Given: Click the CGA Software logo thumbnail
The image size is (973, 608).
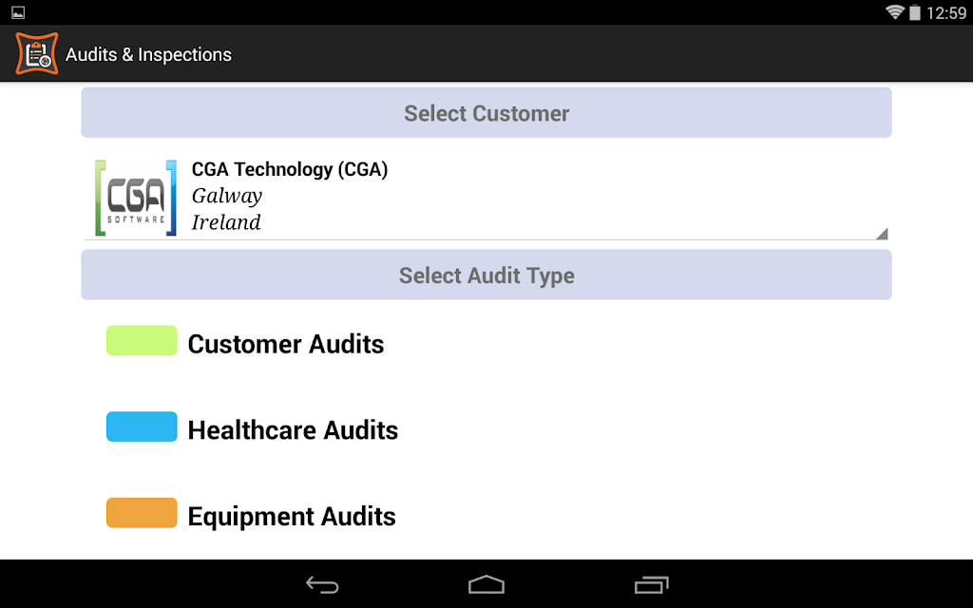Looking at the screenshot, I should click(x=136, y=198).
